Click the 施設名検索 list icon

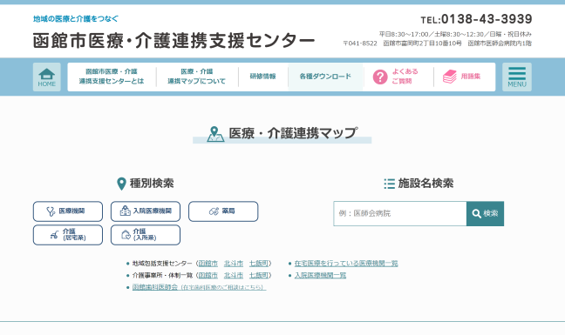[x=389, y=184]
